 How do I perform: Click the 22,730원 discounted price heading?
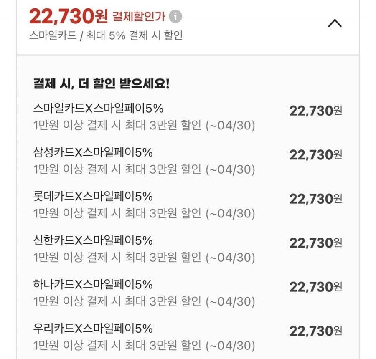[x=69, y=17]
